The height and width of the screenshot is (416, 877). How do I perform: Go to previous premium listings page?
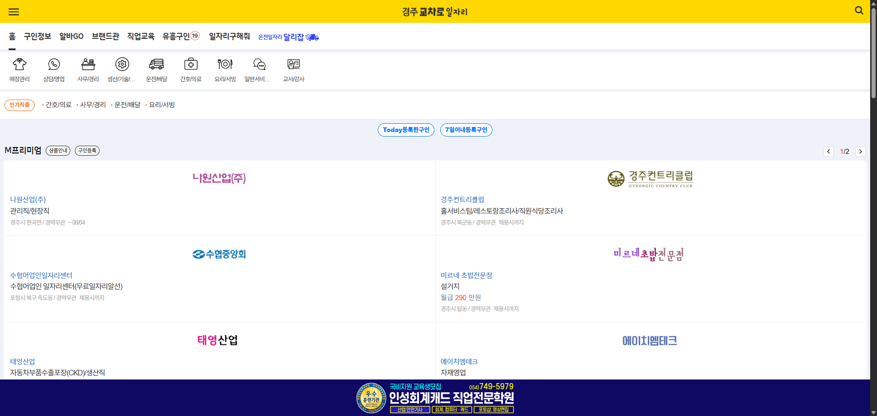point(829,151)
